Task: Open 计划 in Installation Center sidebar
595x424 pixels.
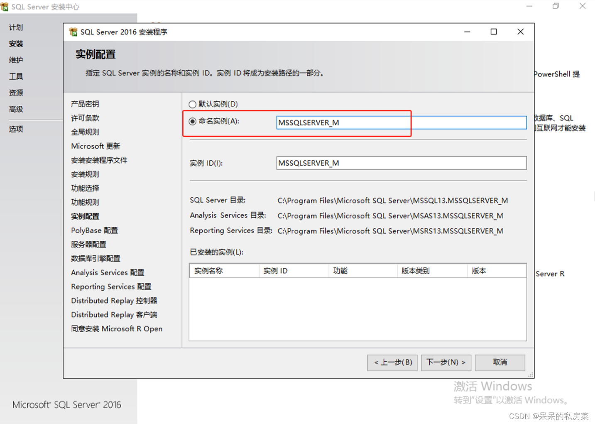Action: pos(16,27)
